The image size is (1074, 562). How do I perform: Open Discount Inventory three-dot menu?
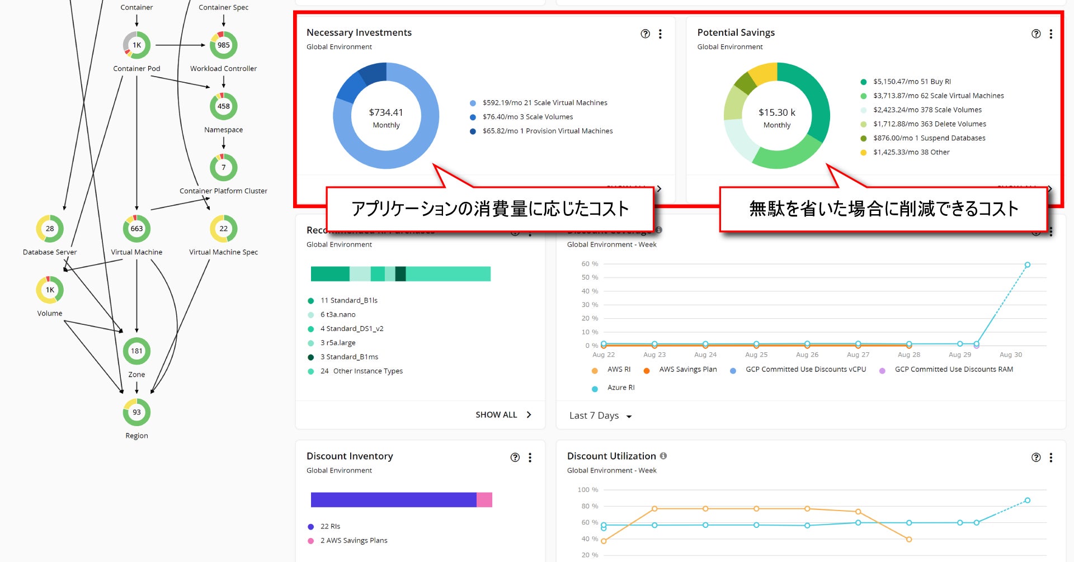tap(530, 457)
